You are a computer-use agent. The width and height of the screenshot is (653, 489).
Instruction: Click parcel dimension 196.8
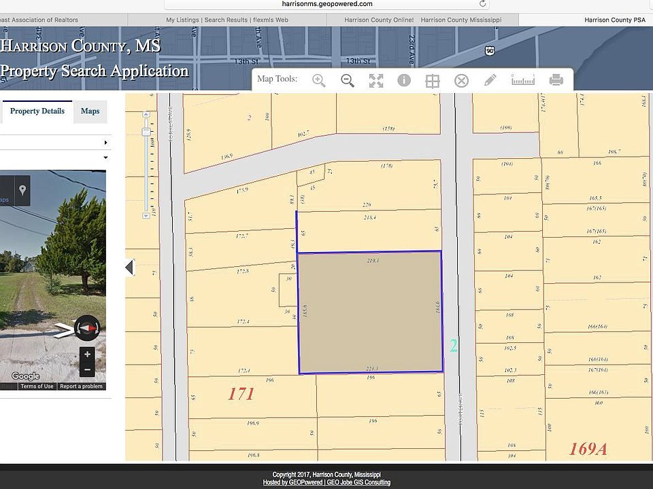253,455
